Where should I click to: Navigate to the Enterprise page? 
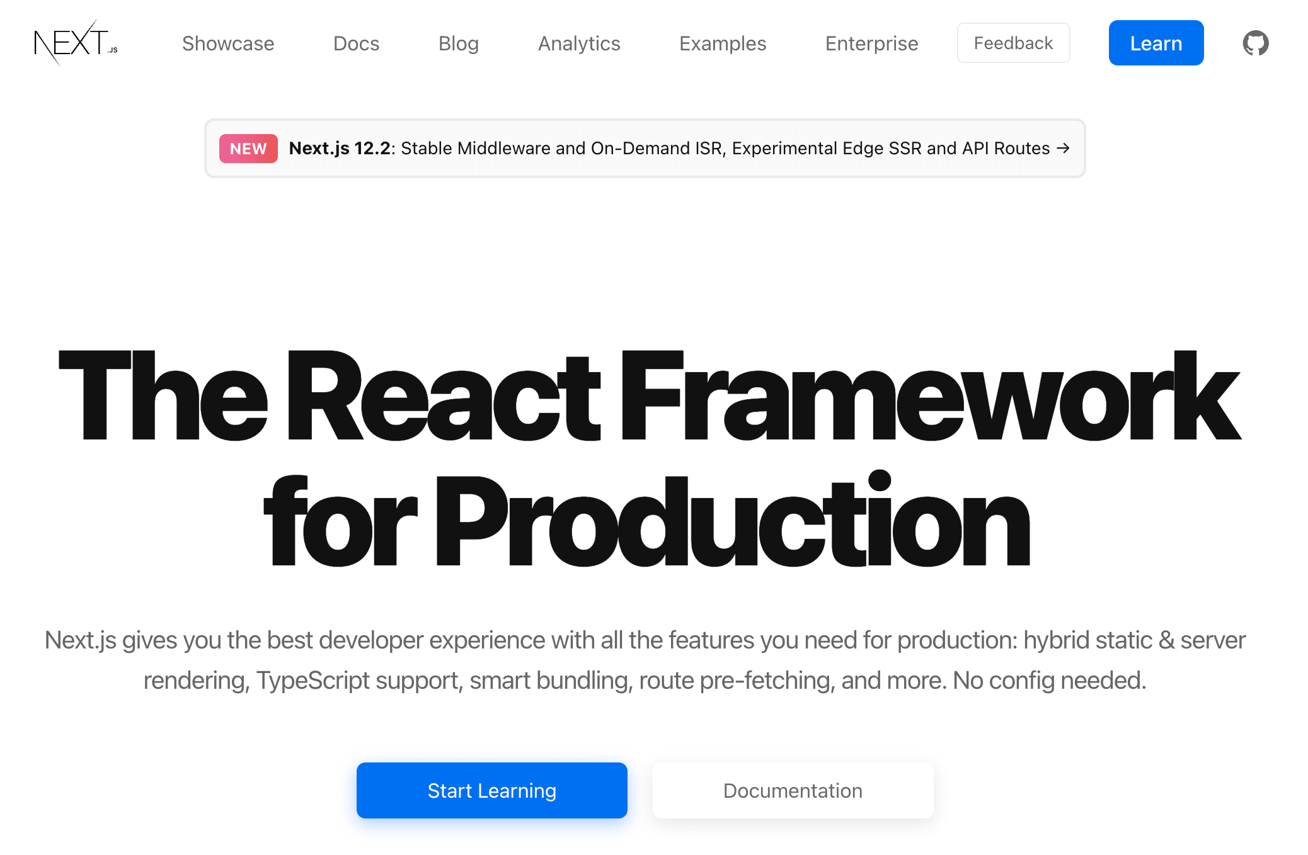(x=871, y=43)
